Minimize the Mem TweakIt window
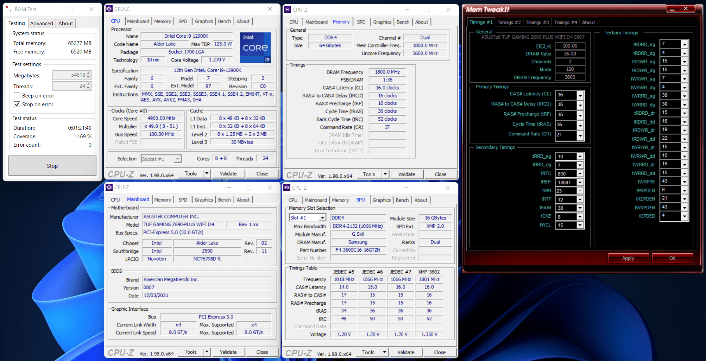This screenshot has width=706, height=361. tap(672, 8)
